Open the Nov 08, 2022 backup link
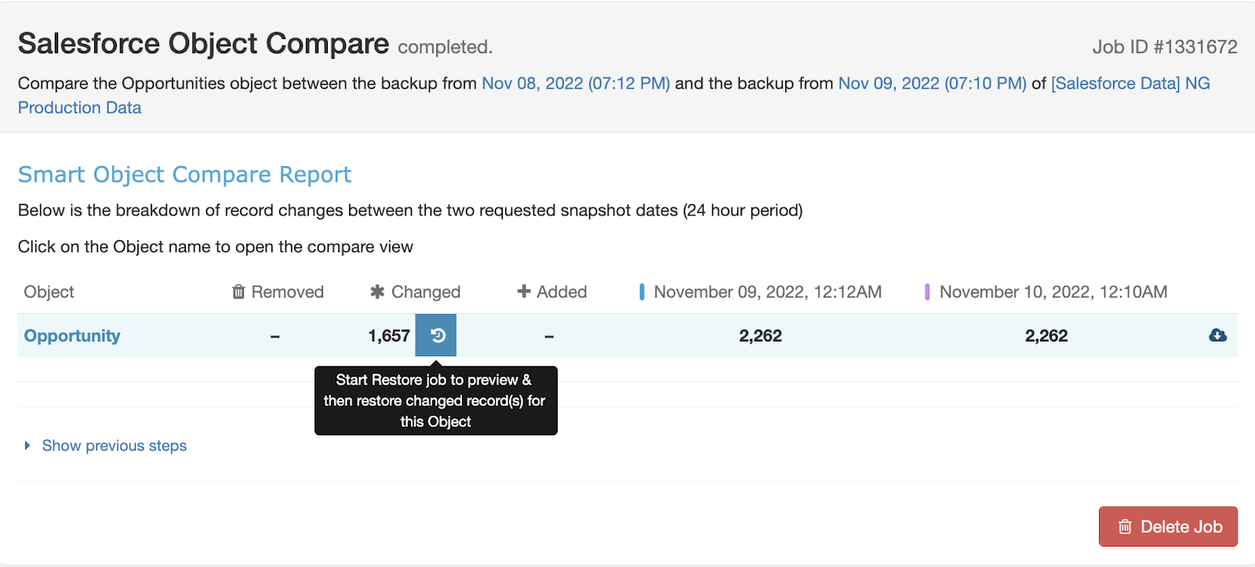The width and height of the screenshot is (1255, 567). [x=576, y=83]
